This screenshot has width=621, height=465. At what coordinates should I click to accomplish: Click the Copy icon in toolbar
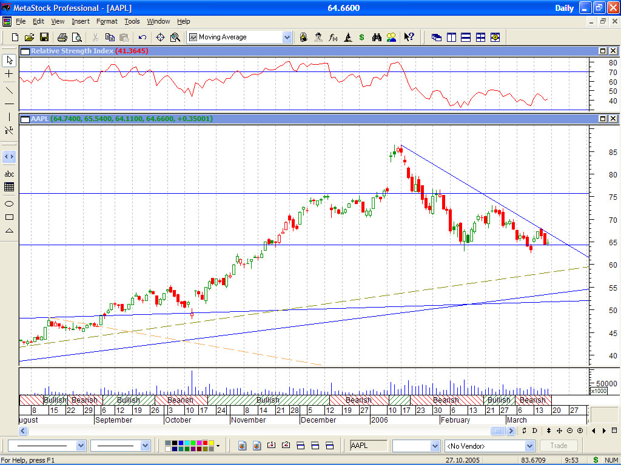click(110, 37)
